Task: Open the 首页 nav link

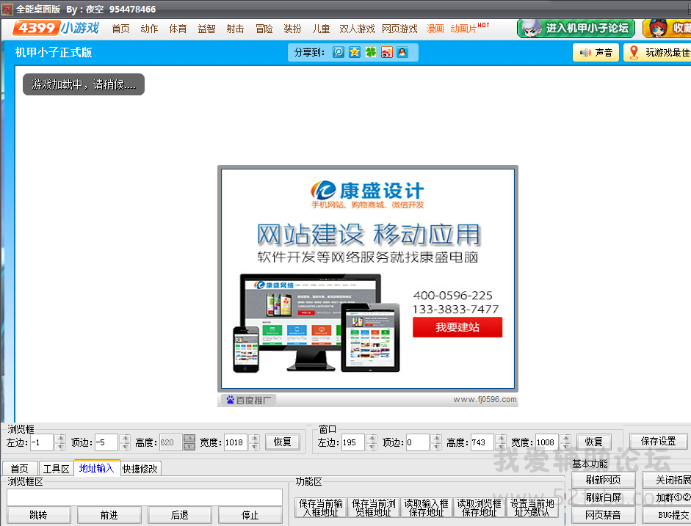Action: [120, 29]
